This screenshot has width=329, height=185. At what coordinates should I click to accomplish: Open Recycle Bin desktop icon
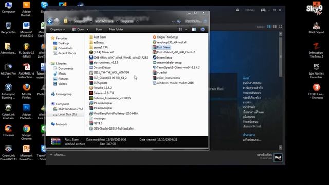coord(8,28)
